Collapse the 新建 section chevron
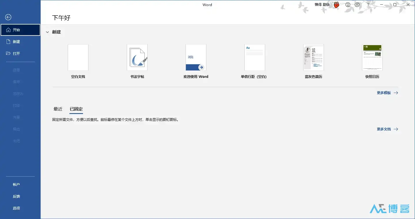The image size is (415, 219). pyautogui.click(x=47, y=32)
